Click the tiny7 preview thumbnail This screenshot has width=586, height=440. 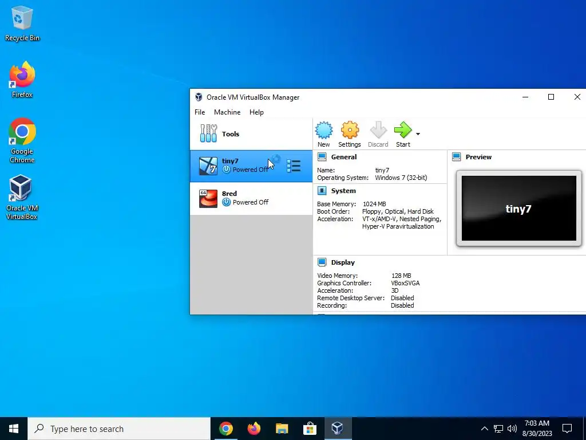tap(518, 209)
